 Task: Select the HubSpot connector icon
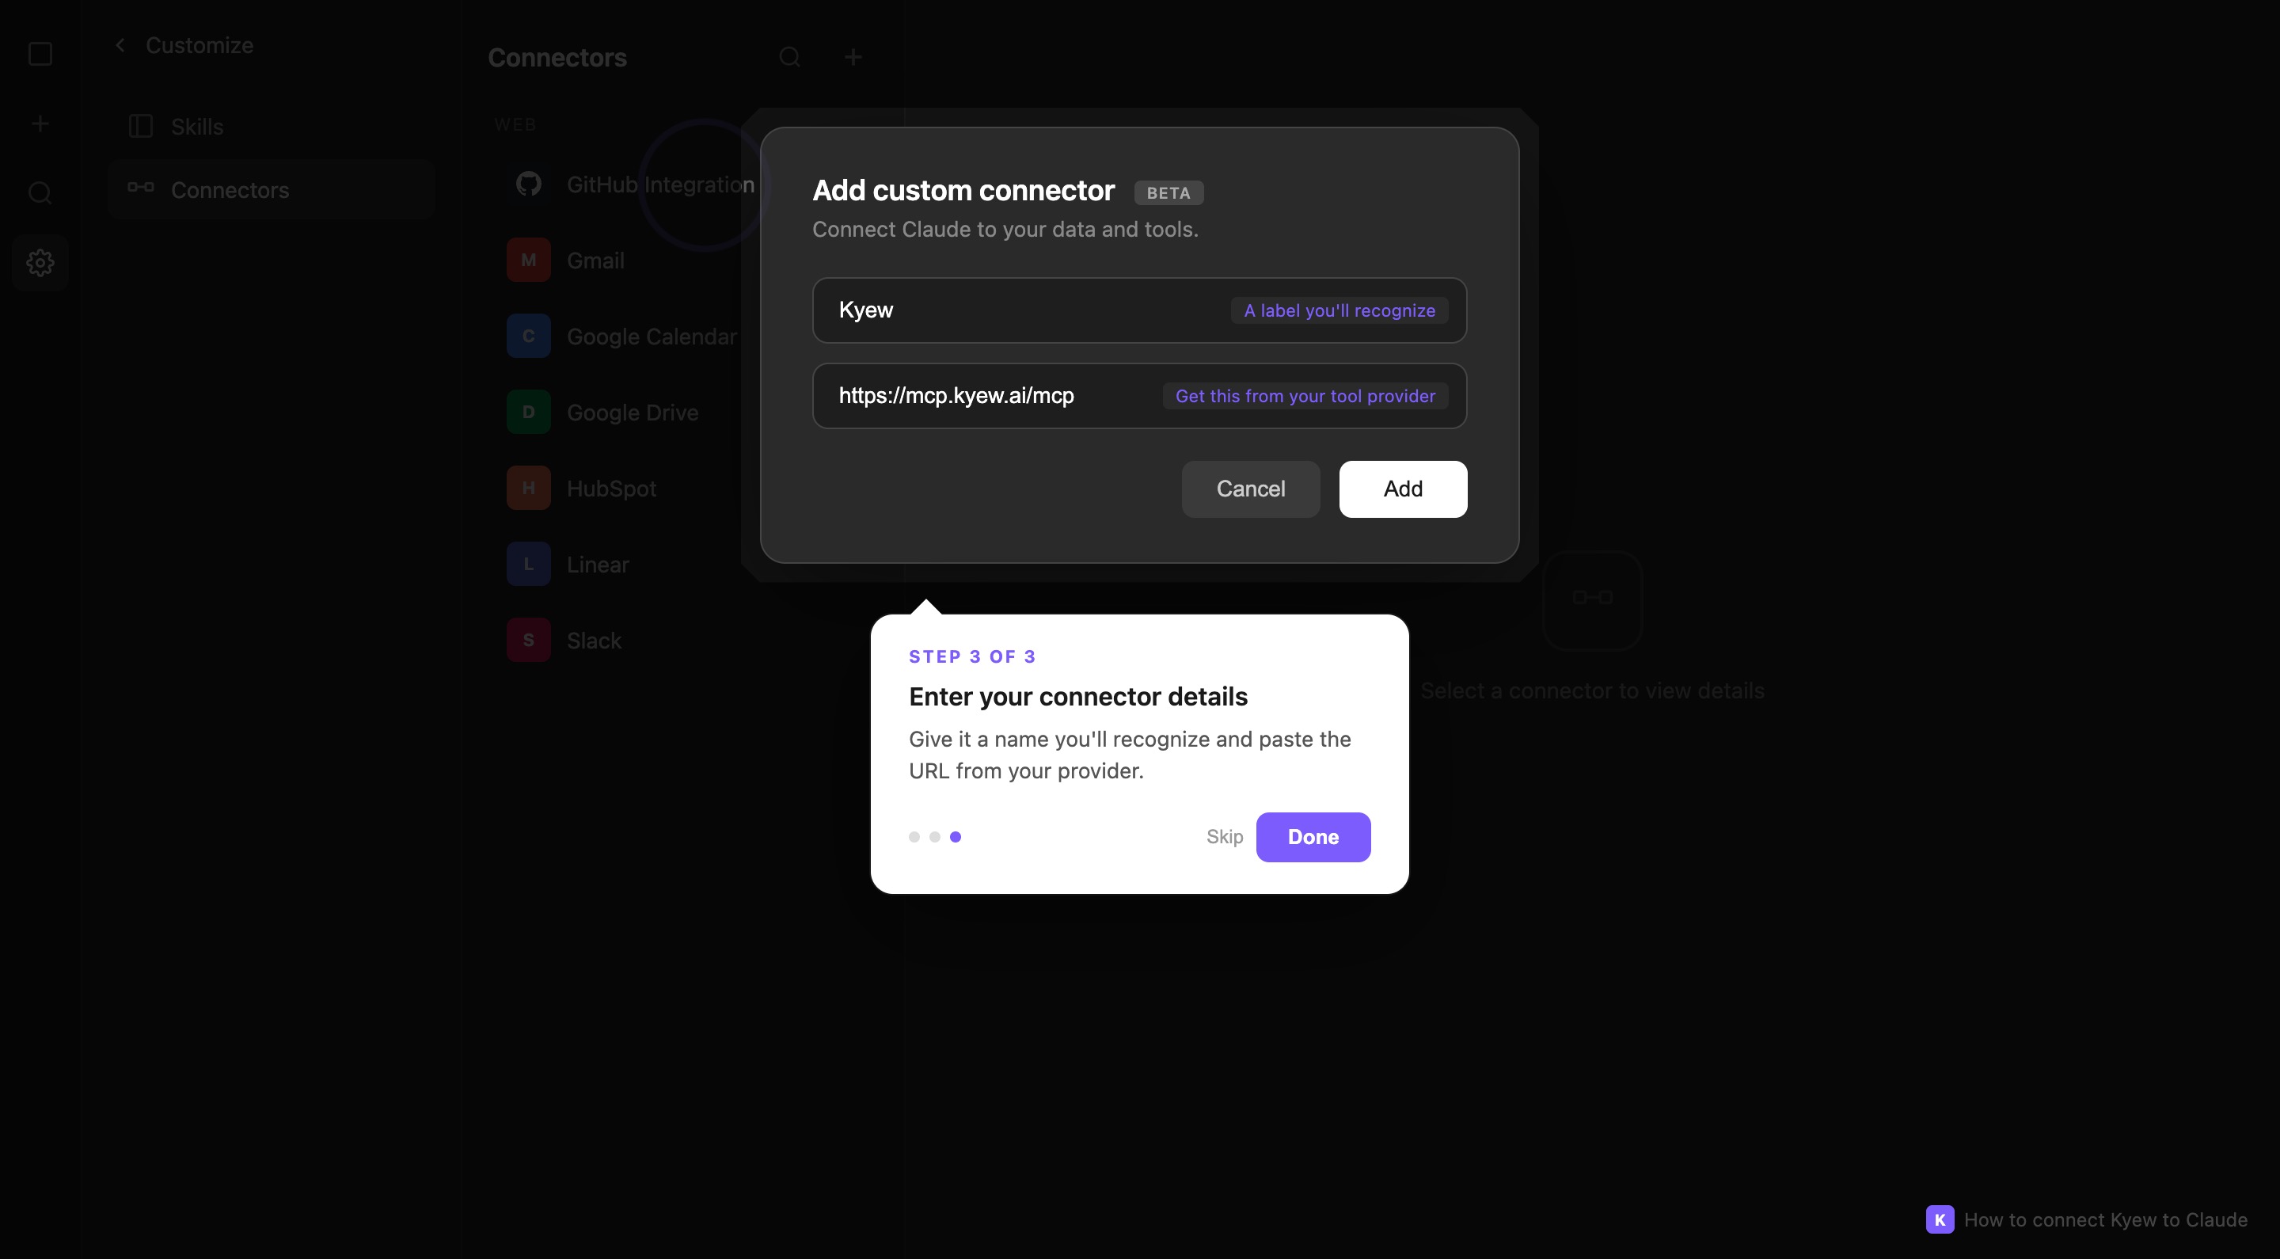tap(528, 488)
